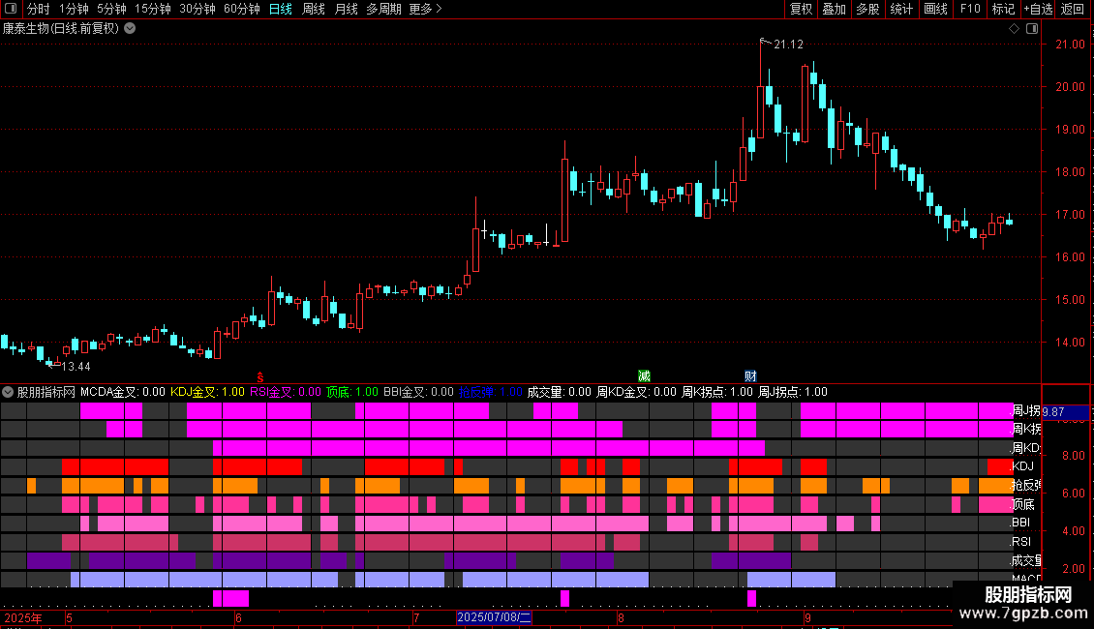The height and width of the screenshot is (629, 1094).
Task: Switch to the 分时 period tab
Action: [39, 9]
